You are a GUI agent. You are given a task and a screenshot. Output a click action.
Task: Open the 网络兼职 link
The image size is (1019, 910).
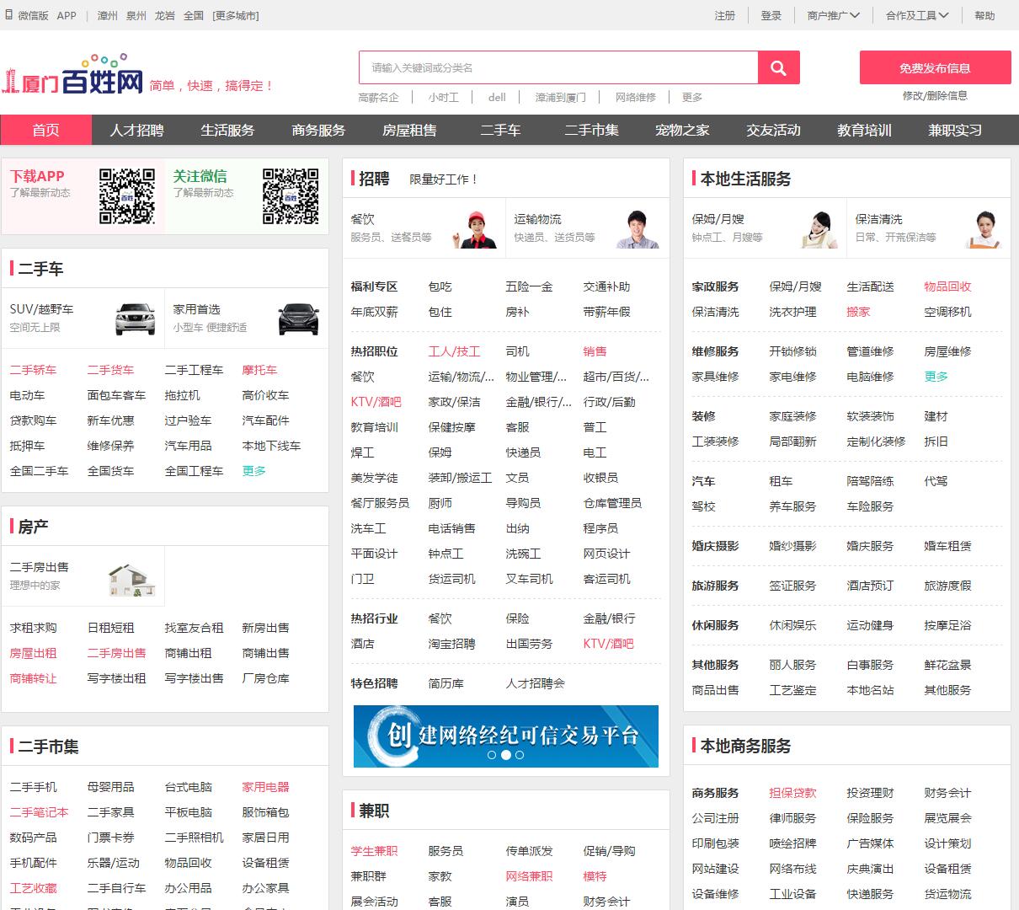(530, 876)
